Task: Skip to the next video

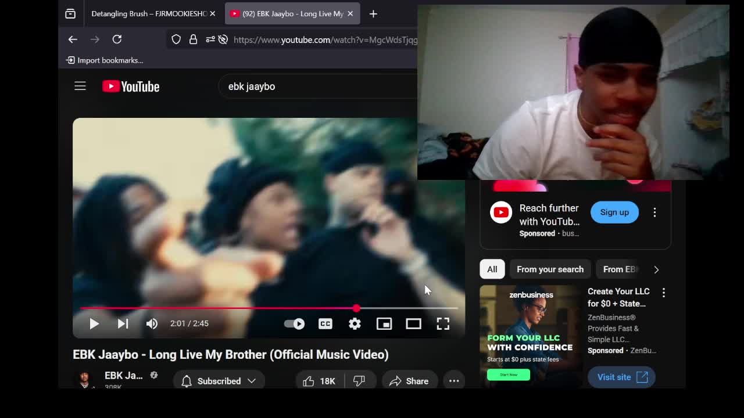Action: click(x=123, y=323)
